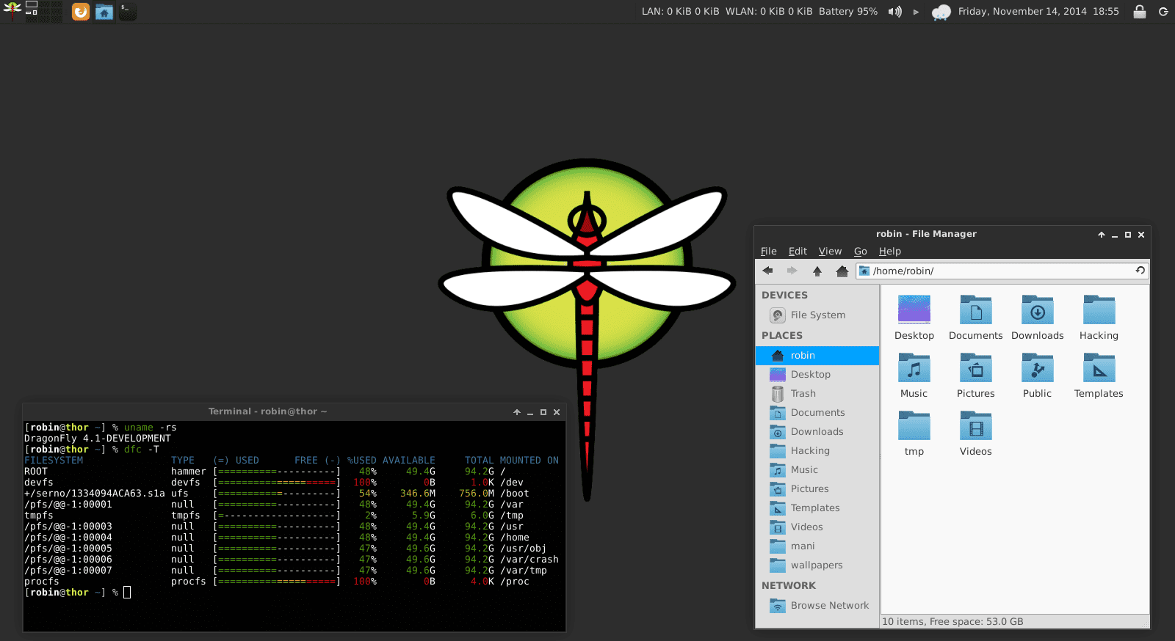Select the Public folder icon in file view
This screenshot has width=1175, height=641.
[x=1038, y=367]
